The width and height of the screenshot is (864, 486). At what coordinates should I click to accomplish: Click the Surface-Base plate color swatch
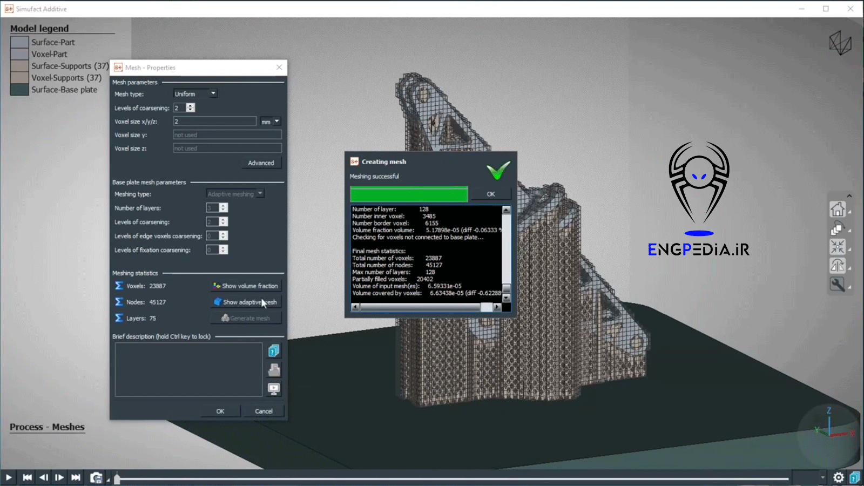(x=19, y=90)
